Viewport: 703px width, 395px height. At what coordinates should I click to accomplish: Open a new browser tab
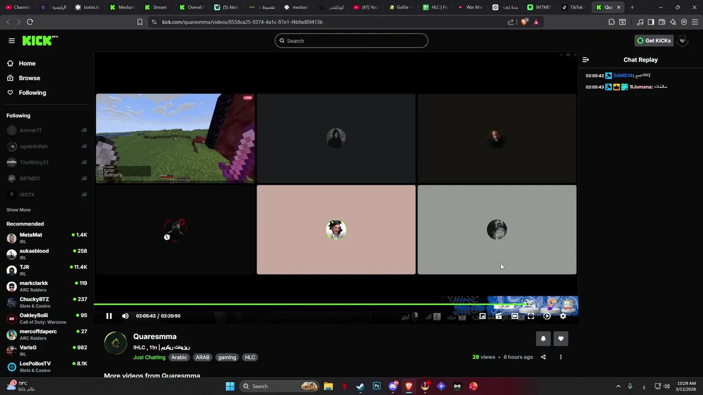tap(632, 7)
